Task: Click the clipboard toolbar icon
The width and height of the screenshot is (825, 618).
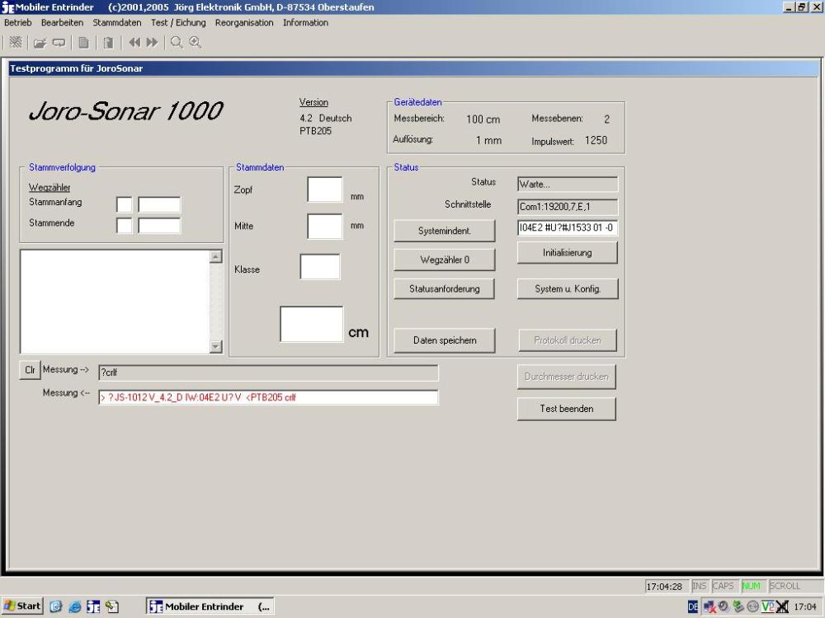Action: (x=108, y=43)
